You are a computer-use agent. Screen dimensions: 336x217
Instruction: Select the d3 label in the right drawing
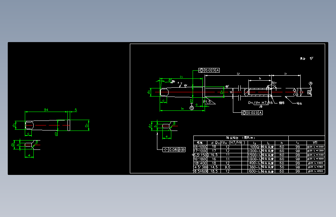click(149, 92)
